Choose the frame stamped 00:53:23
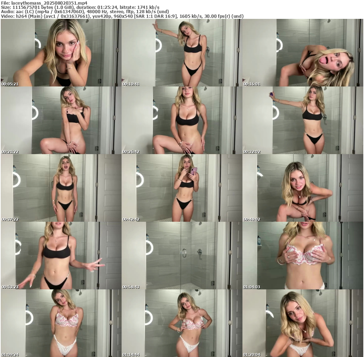The image size is (364, 357). (61, 256)
